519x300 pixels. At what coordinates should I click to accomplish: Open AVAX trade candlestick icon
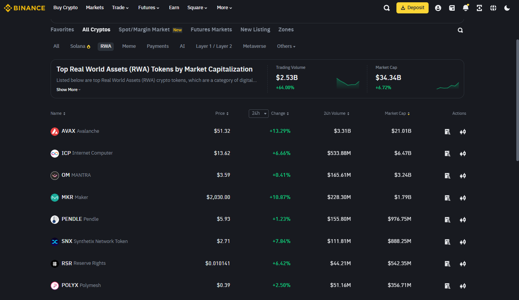coord(463,132)
